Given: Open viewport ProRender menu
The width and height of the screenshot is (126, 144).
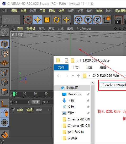Looking at the screenshot, I should pos(84,29).
